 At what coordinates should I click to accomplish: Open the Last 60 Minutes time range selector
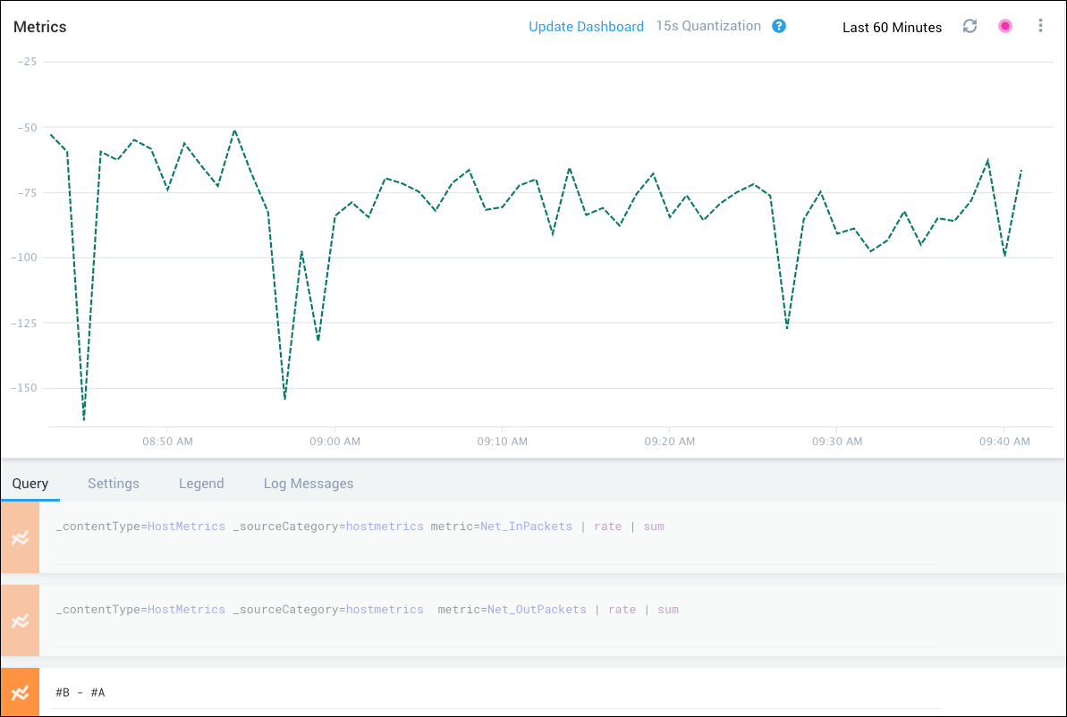(x=892, y=28)
